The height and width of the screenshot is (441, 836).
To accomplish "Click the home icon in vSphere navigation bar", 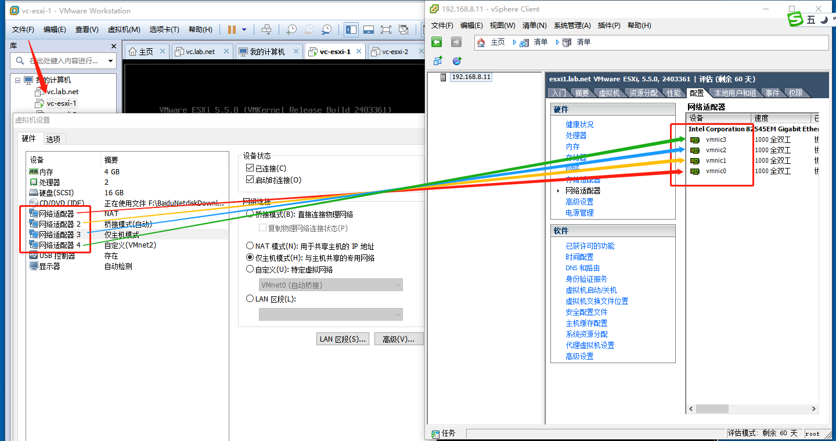I will click(x=481, y=42).
